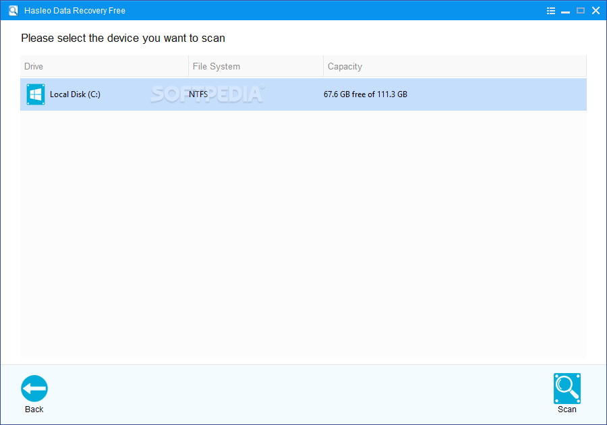607x425 pixels.
Task: Click the Scan label text
Action: pyautogui.click(x=567, y=409)
